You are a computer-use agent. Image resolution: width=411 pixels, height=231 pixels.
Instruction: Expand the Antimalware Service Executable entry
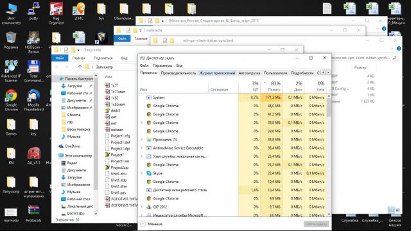(x=142, y=148)
